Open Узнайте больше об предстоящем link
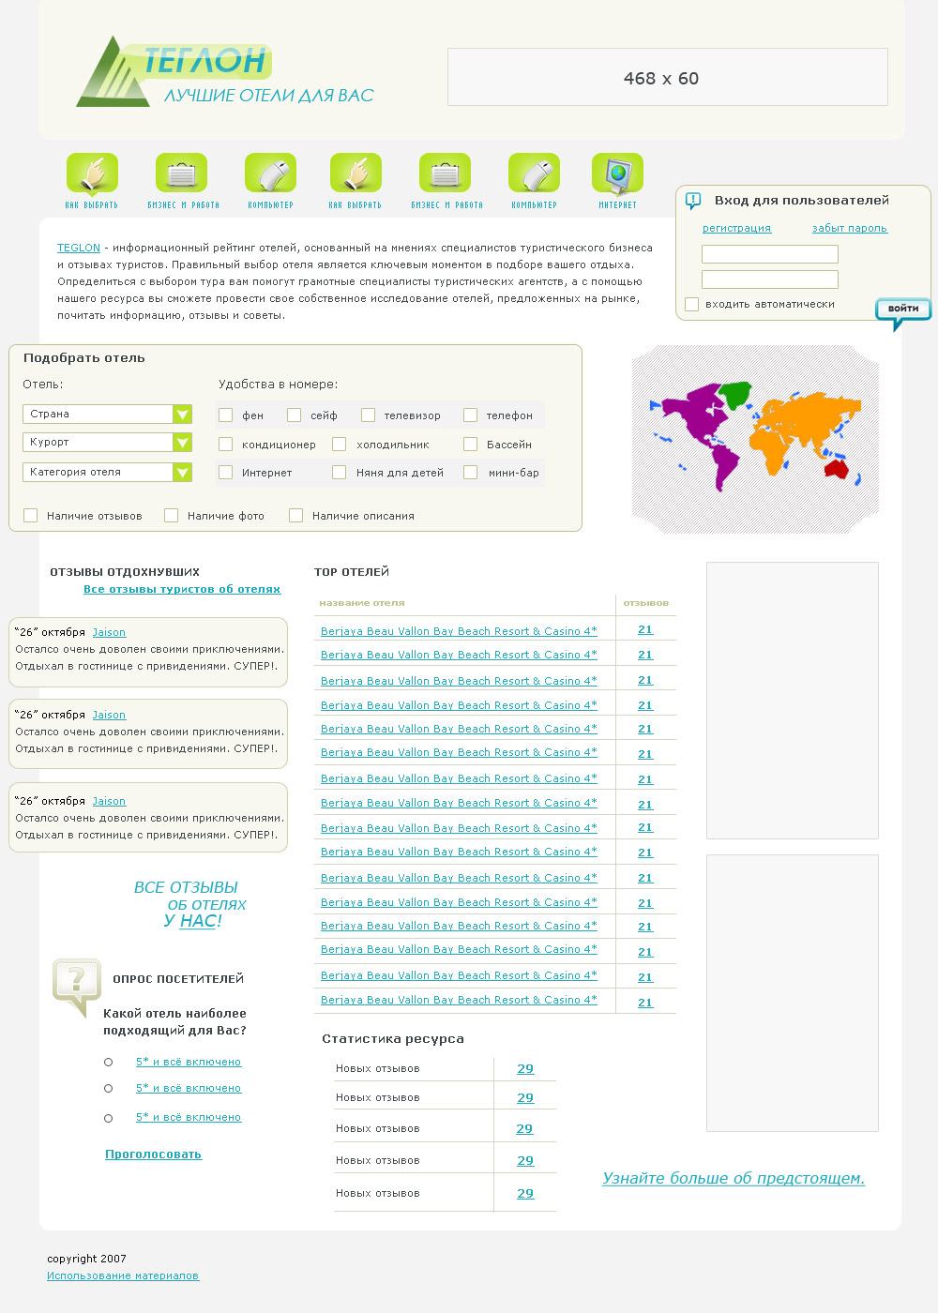Screen dimensions: 938x1313 tap(734, 1179)
